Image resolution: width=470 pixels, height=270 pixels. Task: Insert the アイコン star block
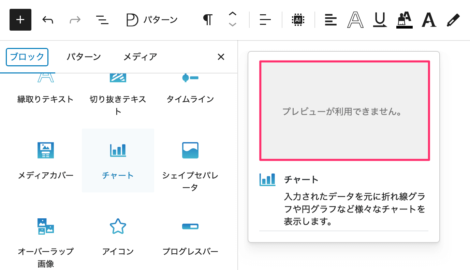[x=118, y=236]
